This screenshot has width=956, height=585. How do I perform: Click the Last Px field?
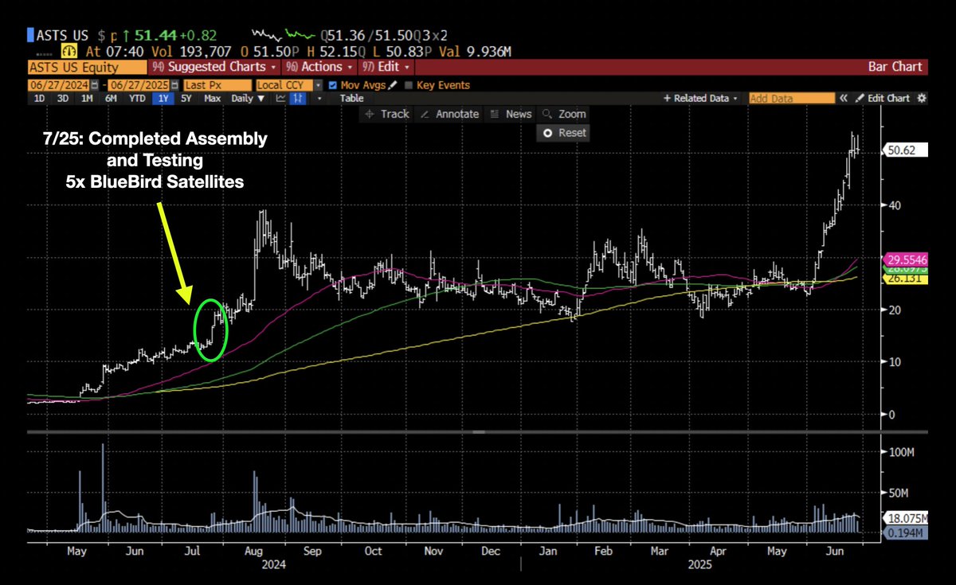coord(217,85)
